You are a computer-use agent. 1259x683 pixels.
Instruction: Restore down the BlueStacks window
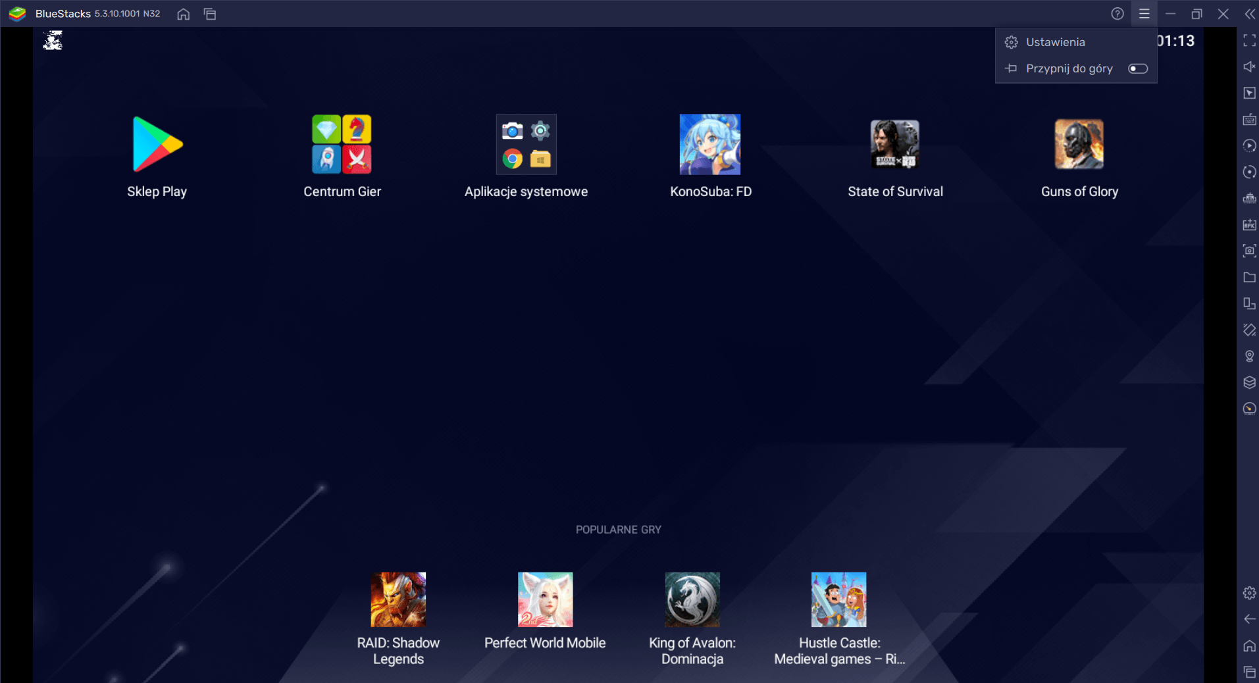click(1197, 14)
